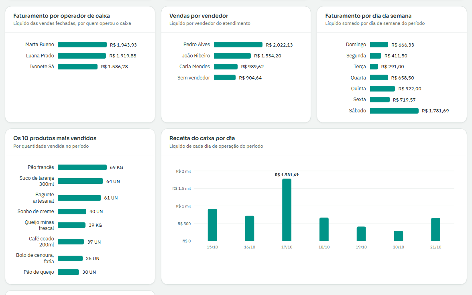Select the 40 UN quantity label
This screenshot has width=472, height=295.
click(96, 212)
